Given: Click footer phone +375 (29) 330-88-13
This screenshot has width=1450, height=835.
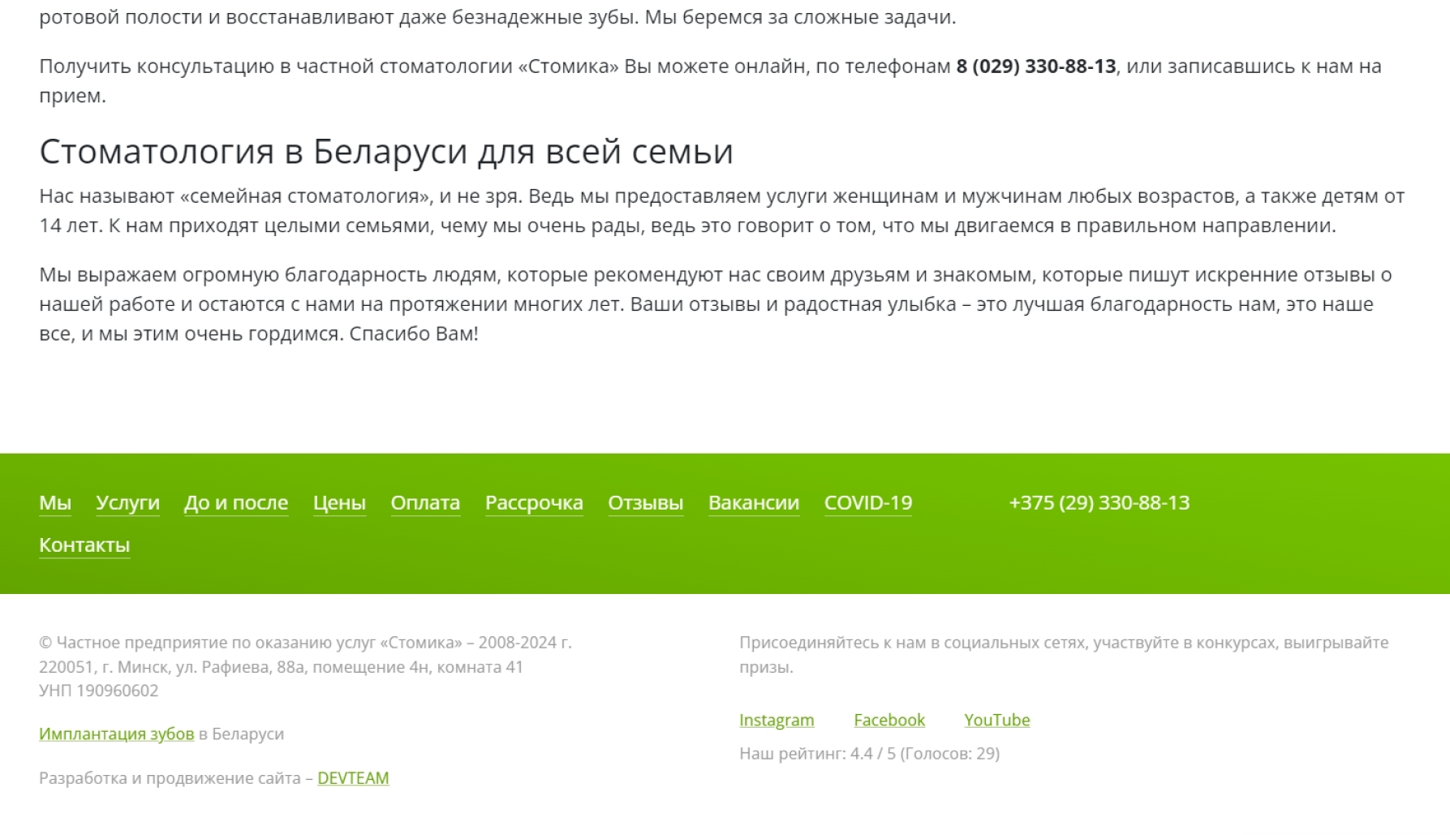Looking at the screenshot, I should pyautogui.click(x=1099, y=503).
